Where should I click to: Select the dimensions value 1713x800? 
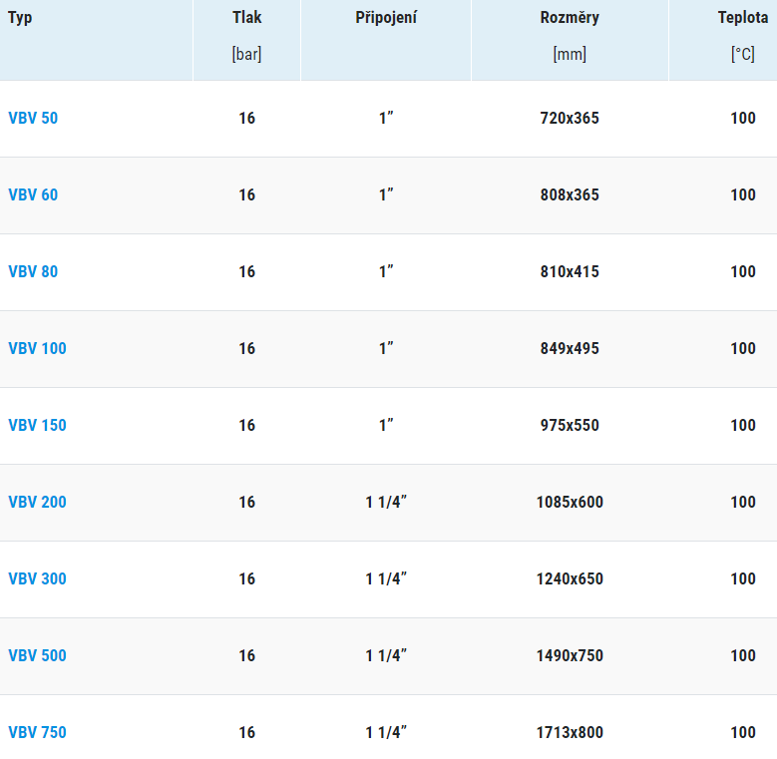pyautogui.click(x=570, y=732)
